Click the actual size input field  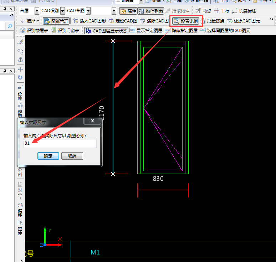(60, 143)
